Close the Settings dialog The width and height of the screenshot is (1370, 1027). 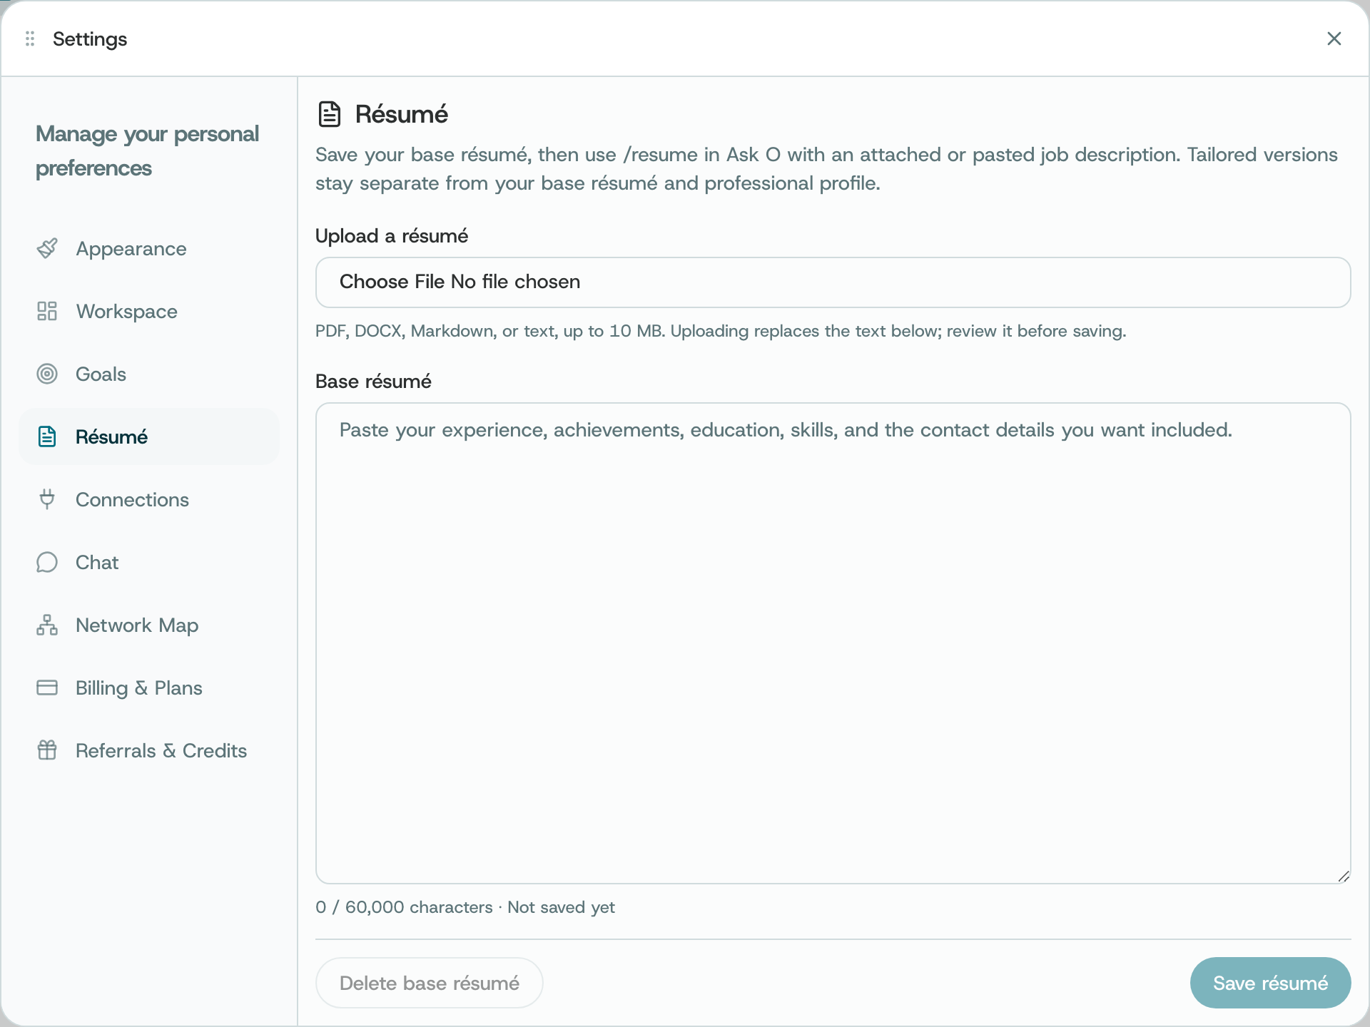coord(1334,39)
